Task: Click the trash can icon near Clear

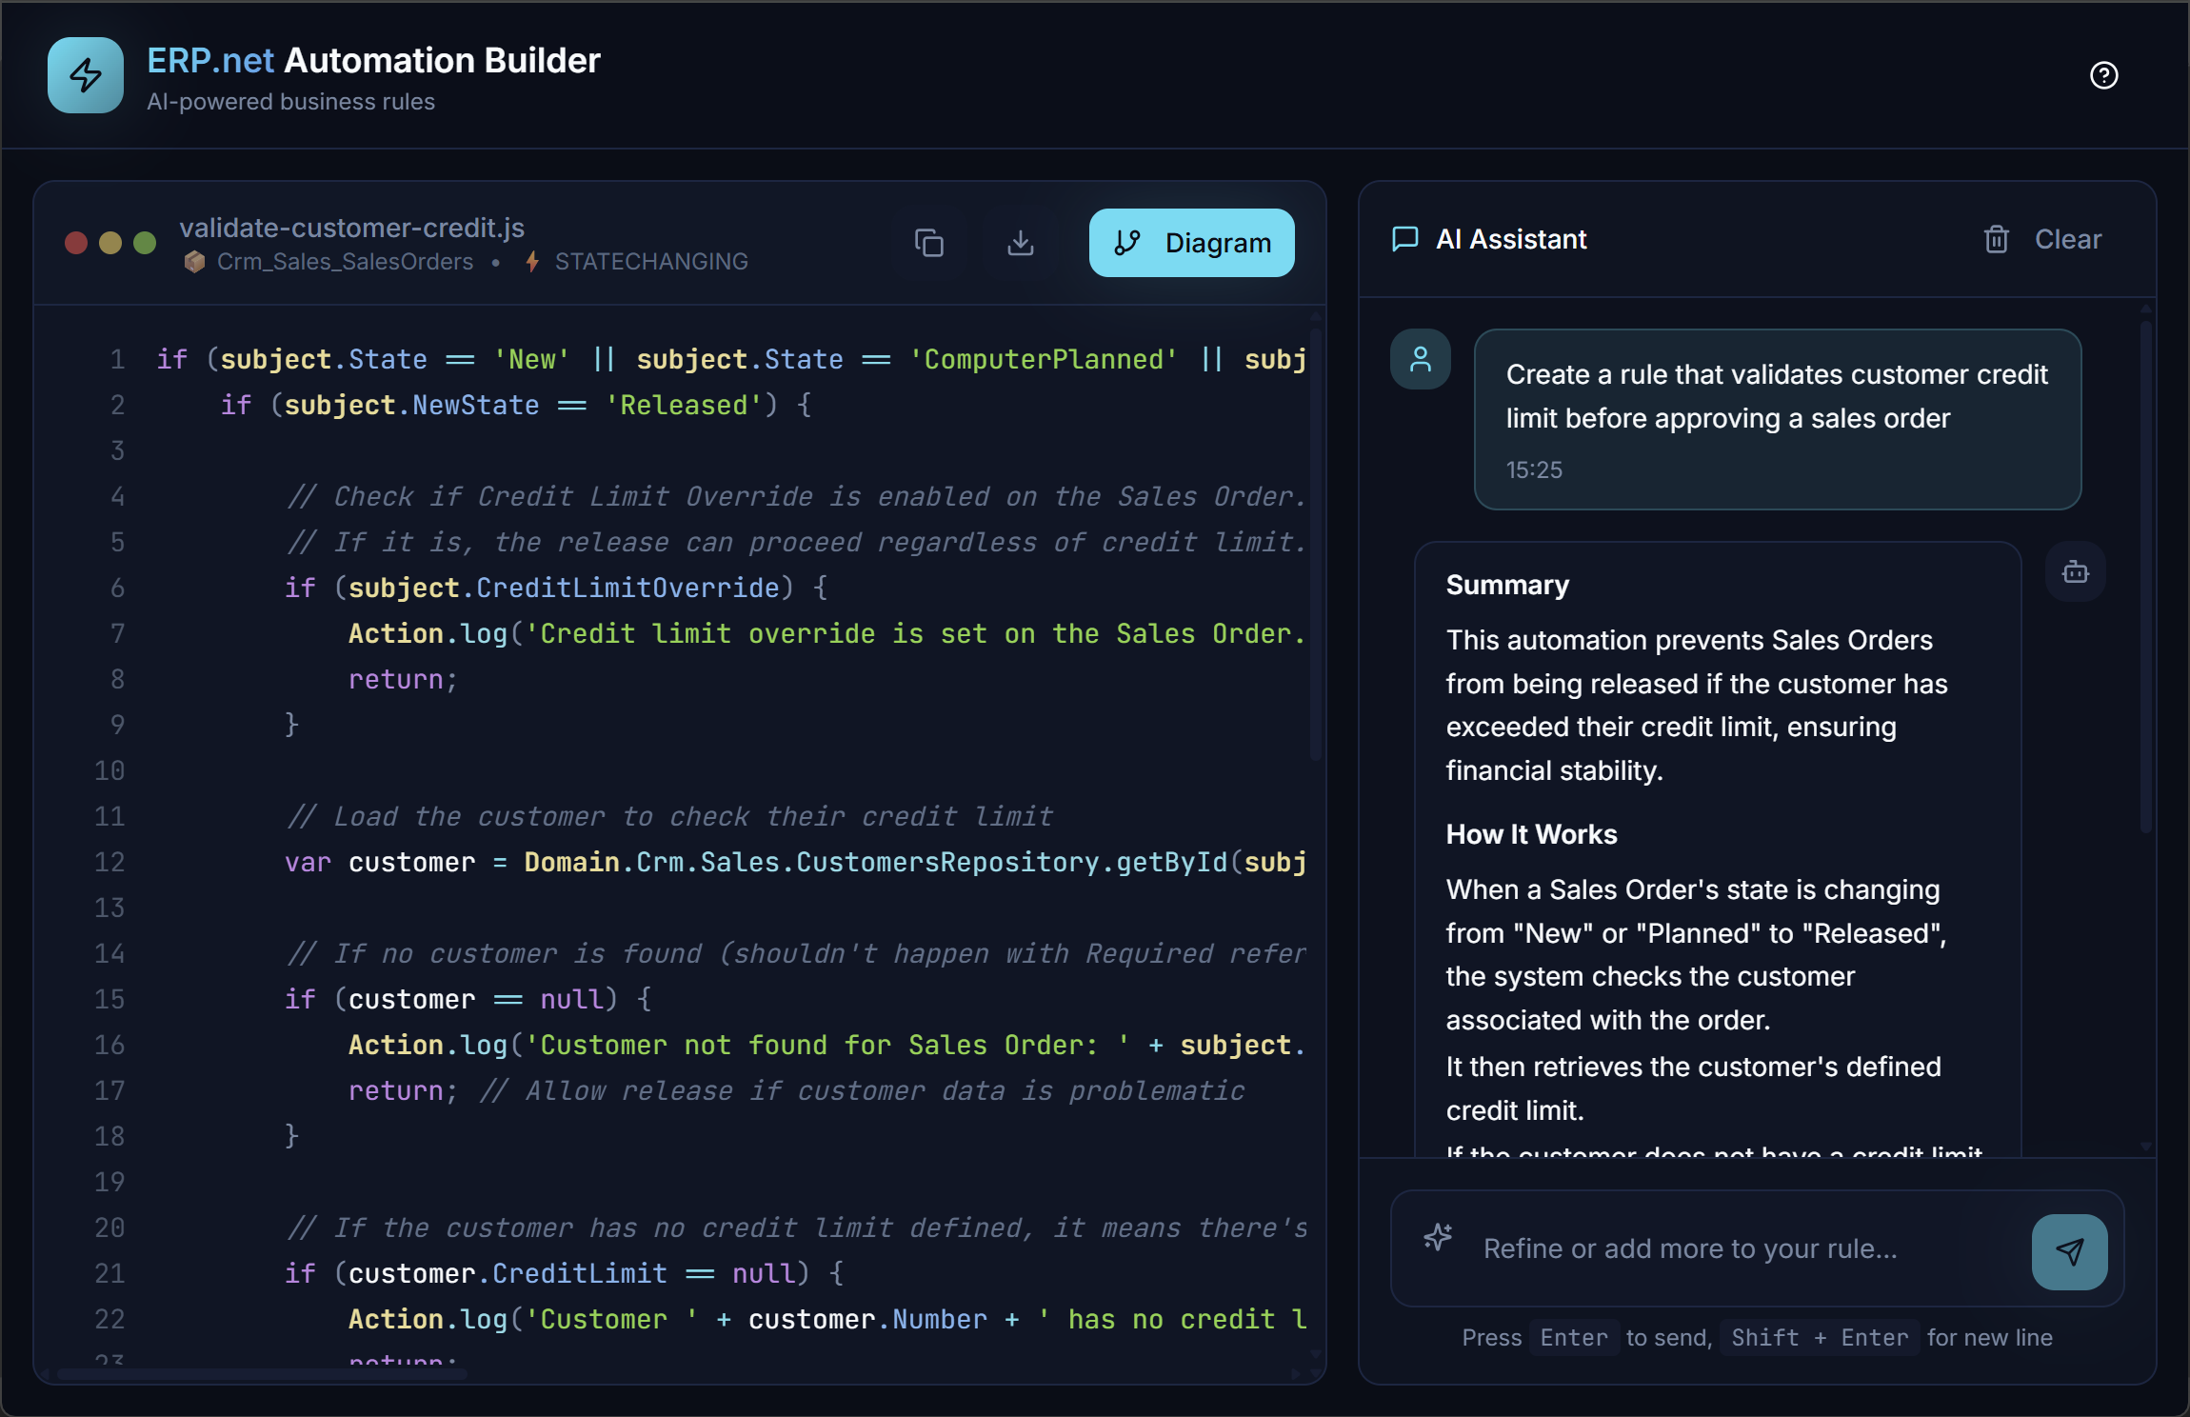Action: [x=1996, y=239]
